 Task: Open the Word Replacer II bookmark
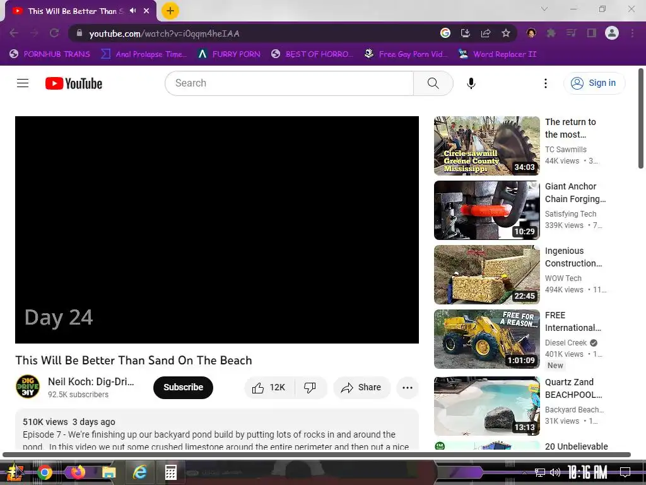click(x=497, y=54)
